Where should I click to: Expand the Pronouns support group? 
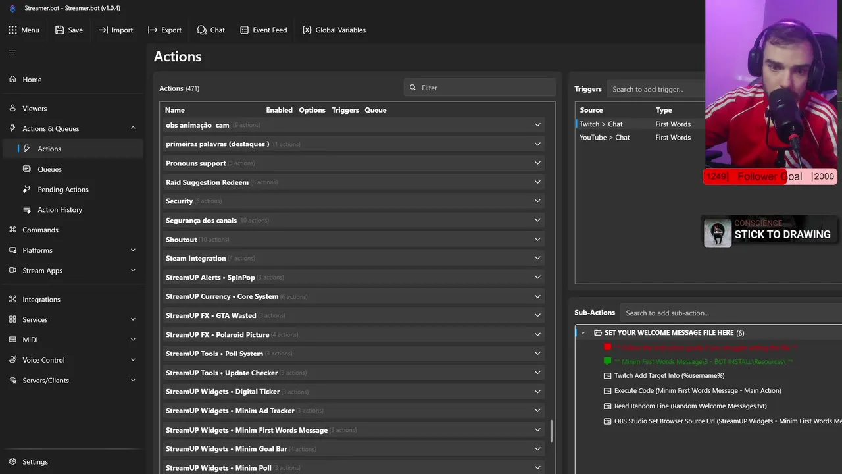pyautogui.click(x=537, y=163)
